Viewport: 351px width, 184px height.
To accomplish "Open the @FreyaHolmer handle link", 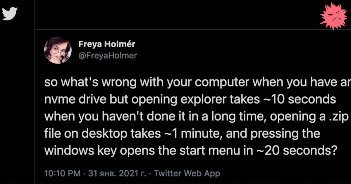I will click(108, 55).
